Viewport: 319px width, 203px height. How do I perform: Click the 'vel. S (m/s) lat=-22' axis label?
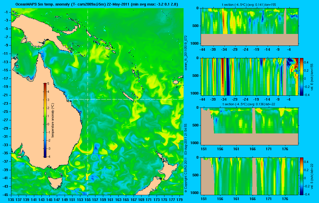pos(312,176)
